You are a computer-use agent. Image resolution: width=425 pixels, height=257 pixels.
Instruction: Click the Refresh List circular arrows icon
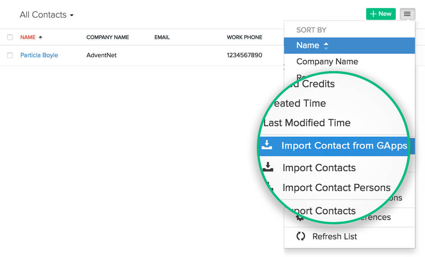coord(301,236)
